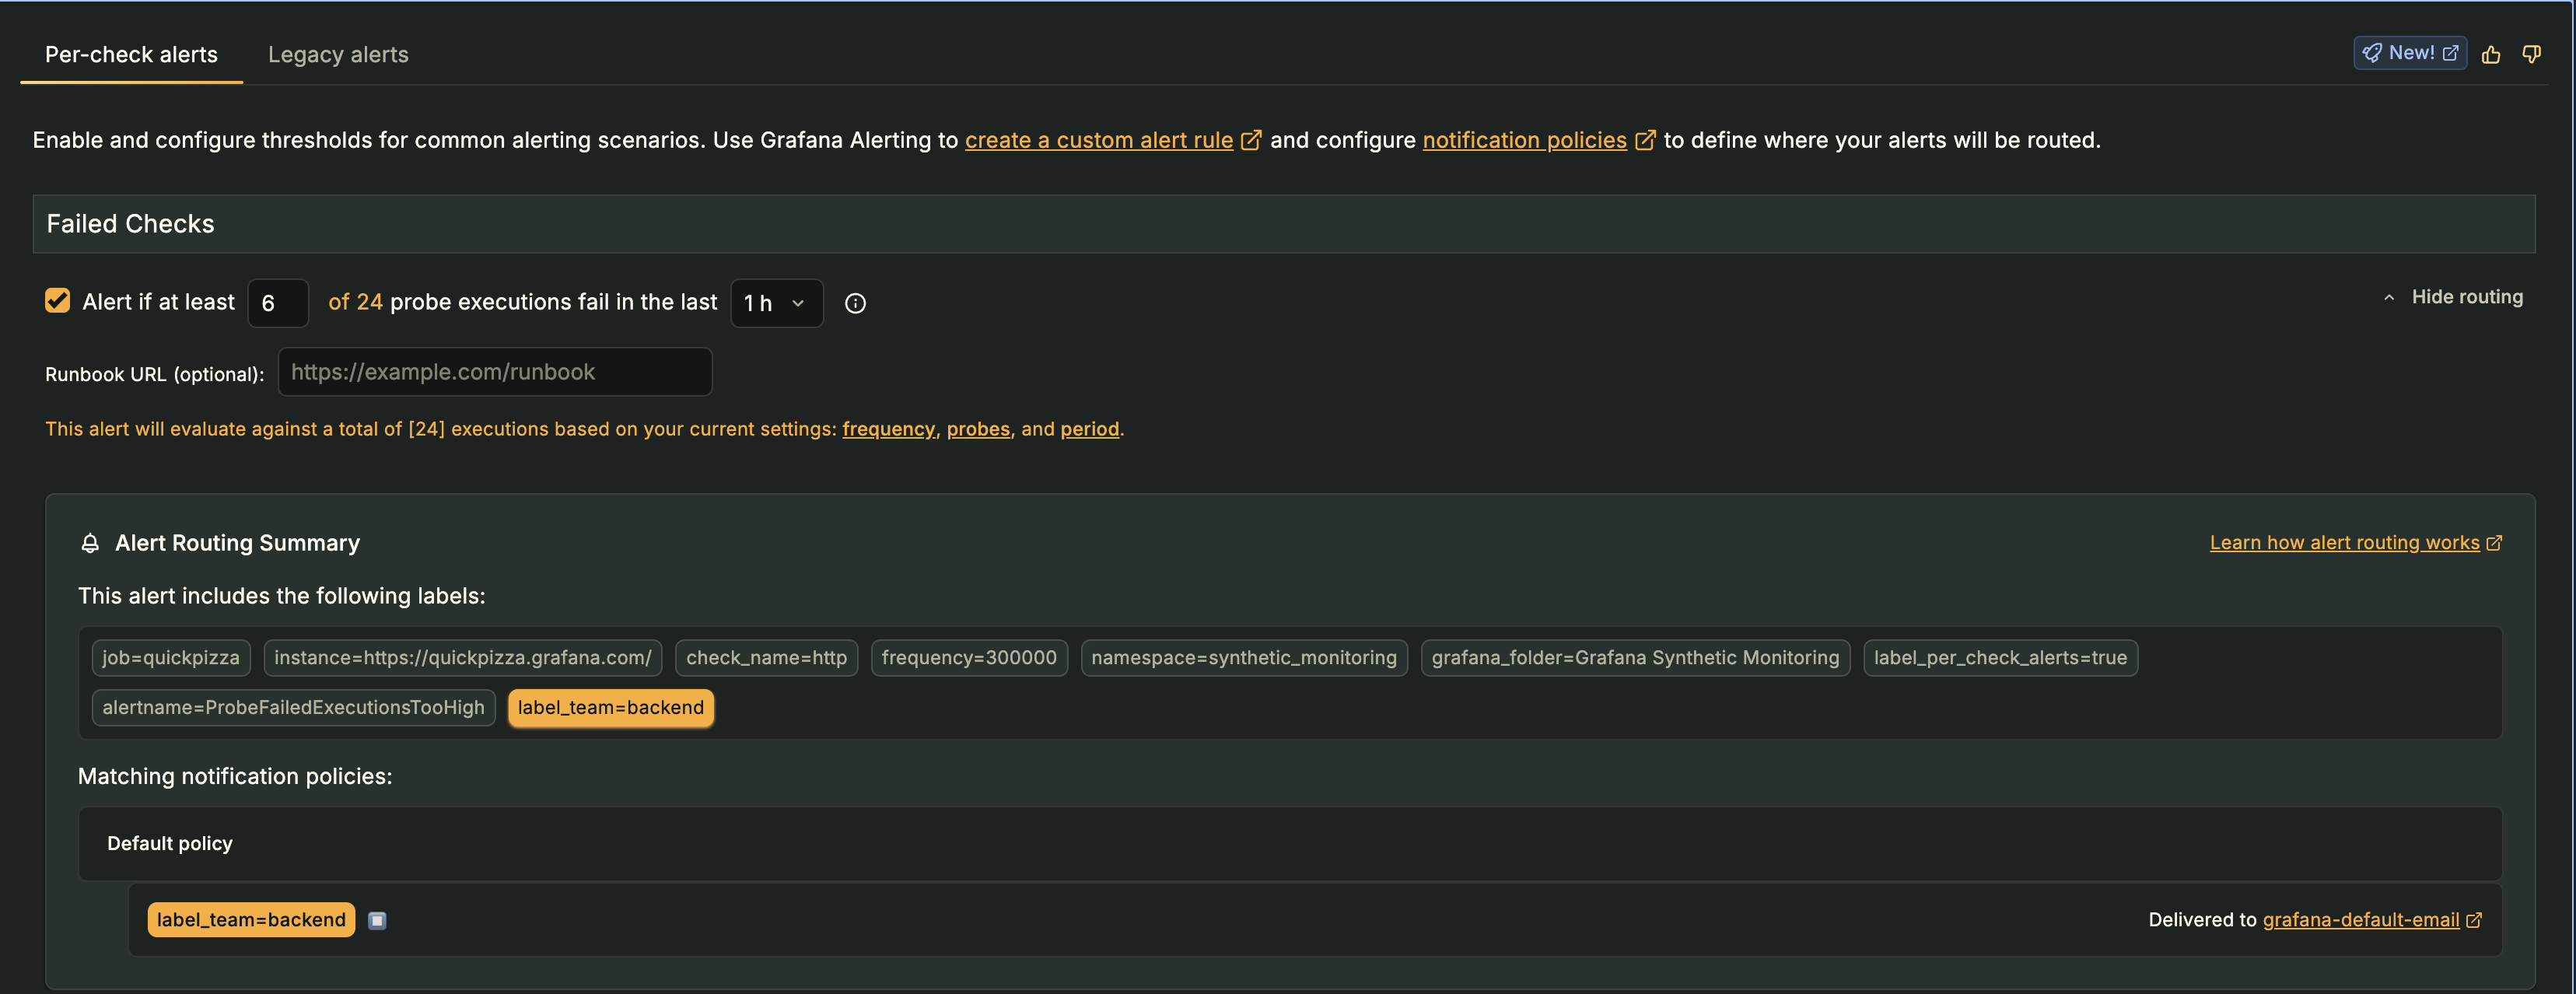This screenshot has width=2576, height=994.
Task: Open the 1 h time period dropdown
Action: [776, 303]
